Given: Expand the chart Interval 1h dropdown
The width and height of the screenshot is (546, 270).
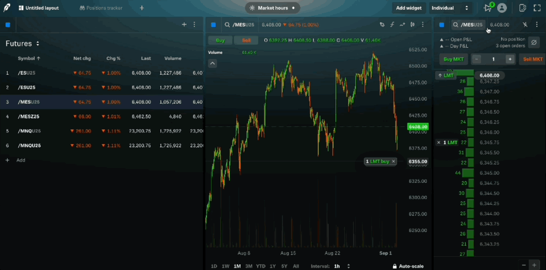Looking at the screenshot, I should coord(348,266).
